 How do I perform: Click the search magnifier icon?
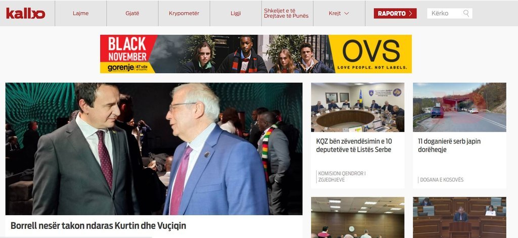[466, 13]
